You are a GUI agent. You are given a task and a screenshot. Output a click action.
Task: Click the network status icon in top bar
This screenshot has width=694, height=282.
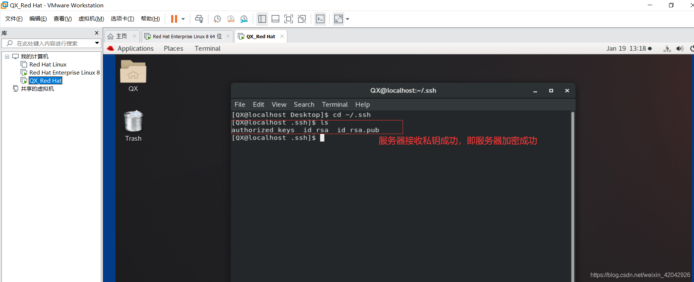coord(667,48)
